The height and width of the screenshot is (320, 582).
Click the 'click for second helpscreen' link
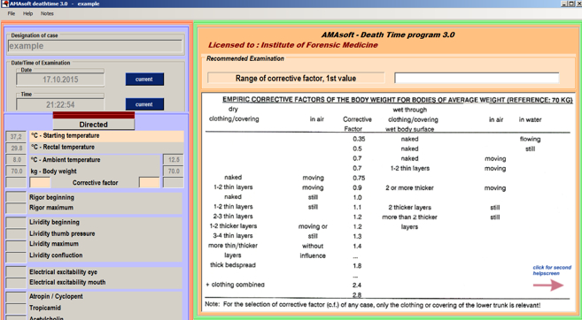(x=552, y=270)
